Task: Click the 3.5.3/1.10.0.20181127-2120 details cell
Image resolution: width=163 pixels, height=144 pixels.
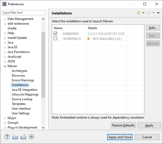Action: [106, 34]
